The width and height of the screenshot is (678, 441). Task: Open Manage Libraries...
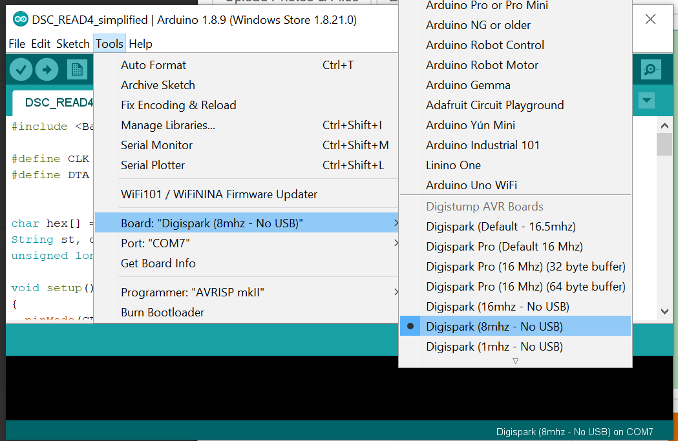pyautogui.click(x=246, y=125)
